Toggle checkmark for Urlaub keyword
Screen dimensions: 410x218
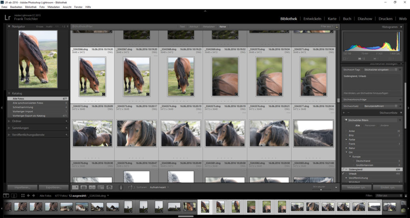[x=343, y=174]
